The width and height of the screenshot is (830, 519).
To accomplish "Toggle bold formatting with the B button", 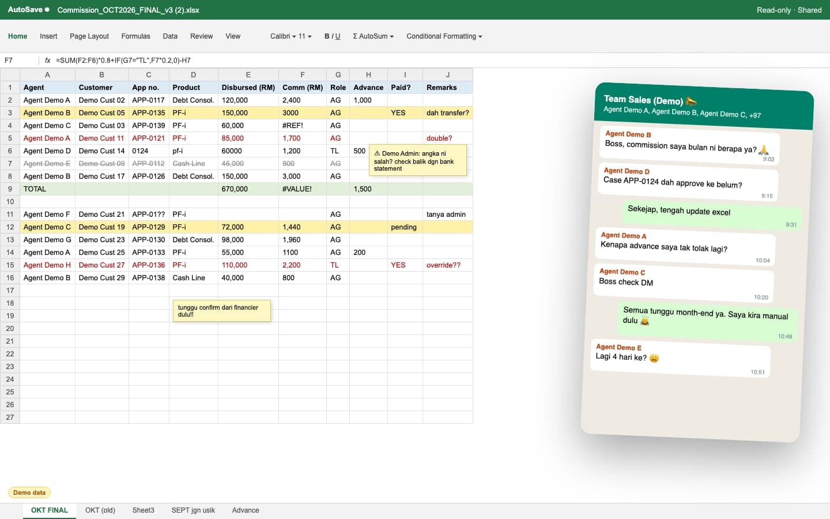I will click(327, 36).
